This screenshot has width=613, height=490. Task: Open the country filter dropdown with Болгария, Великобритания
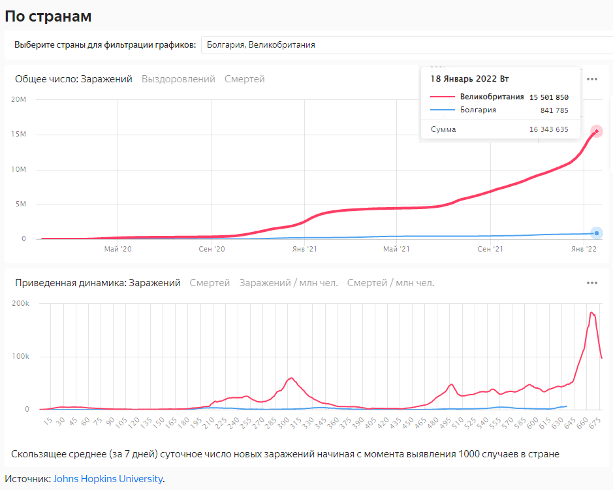(x=406, y=45)
